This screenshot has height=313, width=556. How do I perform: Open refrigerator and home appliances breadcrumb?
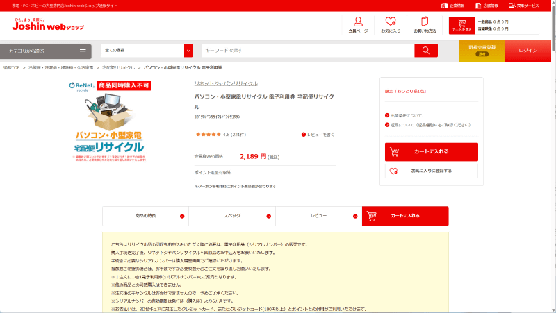pyautogui.click(x=60, y=67)
